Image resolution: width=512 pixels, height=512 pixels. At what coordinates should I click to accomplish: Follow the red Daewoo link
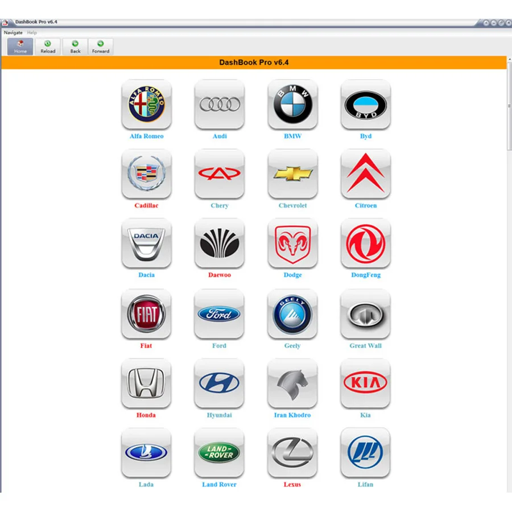point(220,275)
